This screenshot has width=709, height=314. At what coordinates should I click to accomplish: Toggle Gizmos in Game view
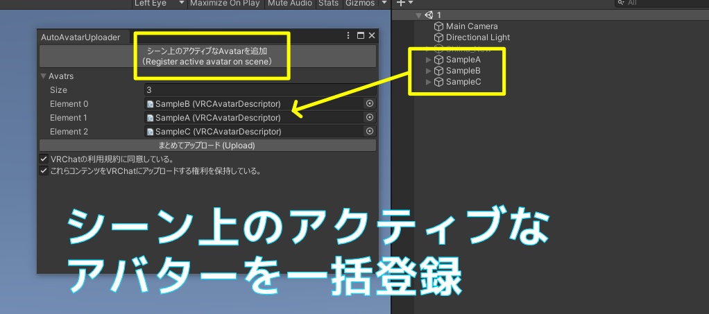[x=360, y=3]
